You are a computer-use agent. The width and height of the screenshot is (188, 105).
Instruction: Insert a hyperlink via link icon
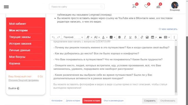(142, 37)
